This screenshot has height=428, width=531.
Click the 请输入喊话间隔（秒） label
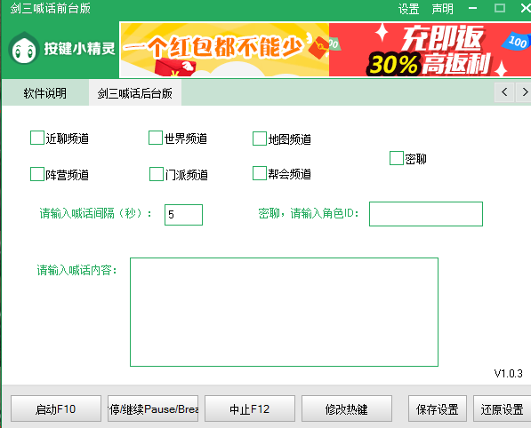[95, 213]
